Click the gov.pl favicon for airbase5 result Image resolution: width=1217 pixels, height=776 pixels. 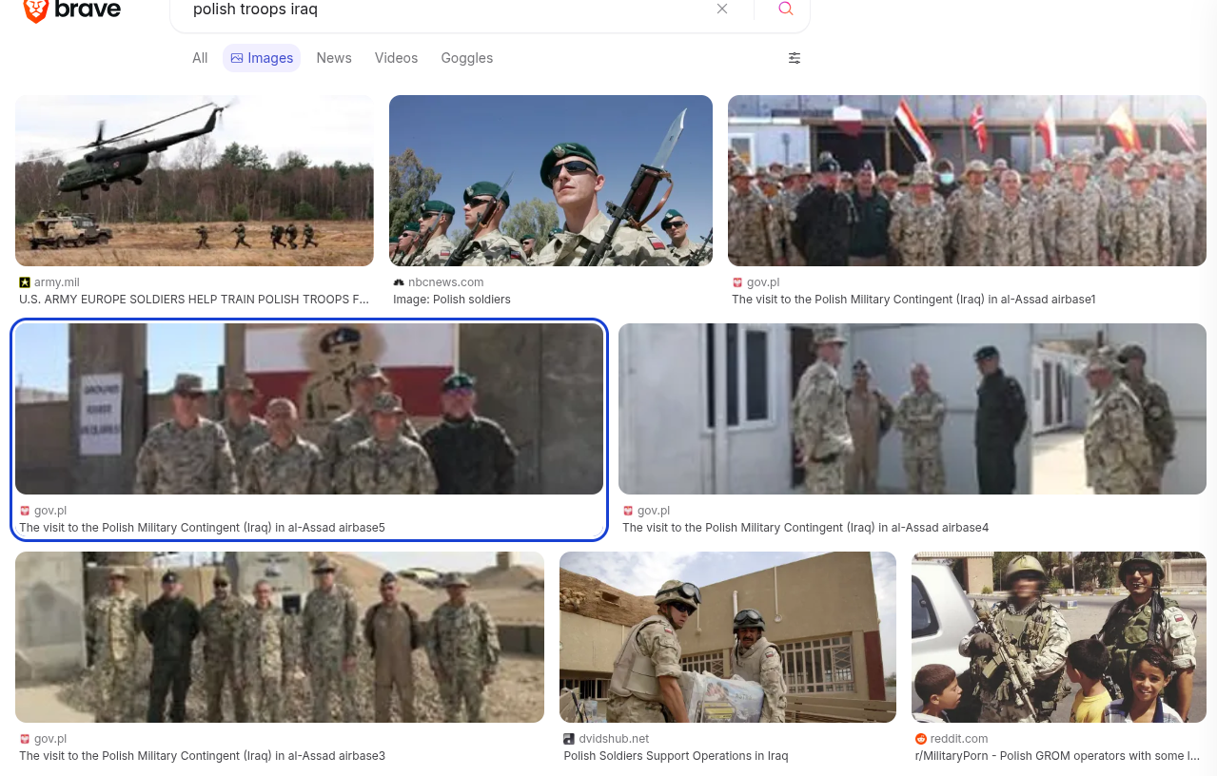(25, 511)
